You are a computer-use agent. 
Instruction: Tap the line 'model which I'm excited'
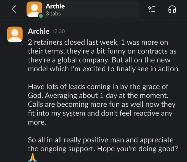click(104, 69)
